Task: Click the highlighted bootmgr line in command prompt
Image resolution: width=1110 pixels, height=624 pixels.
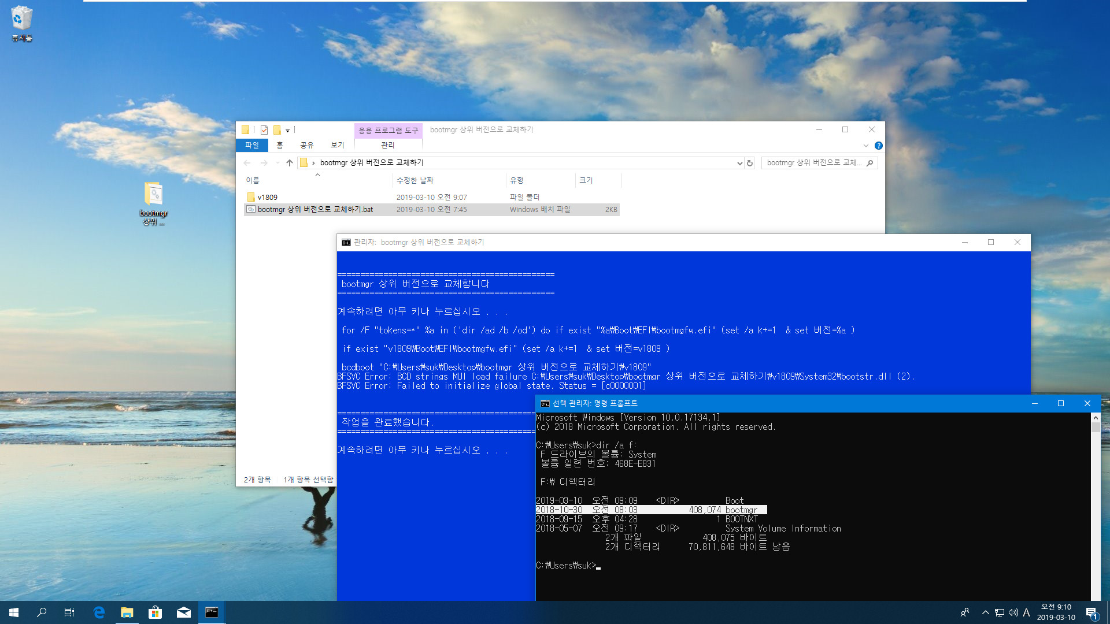Action: click(651, 510)
